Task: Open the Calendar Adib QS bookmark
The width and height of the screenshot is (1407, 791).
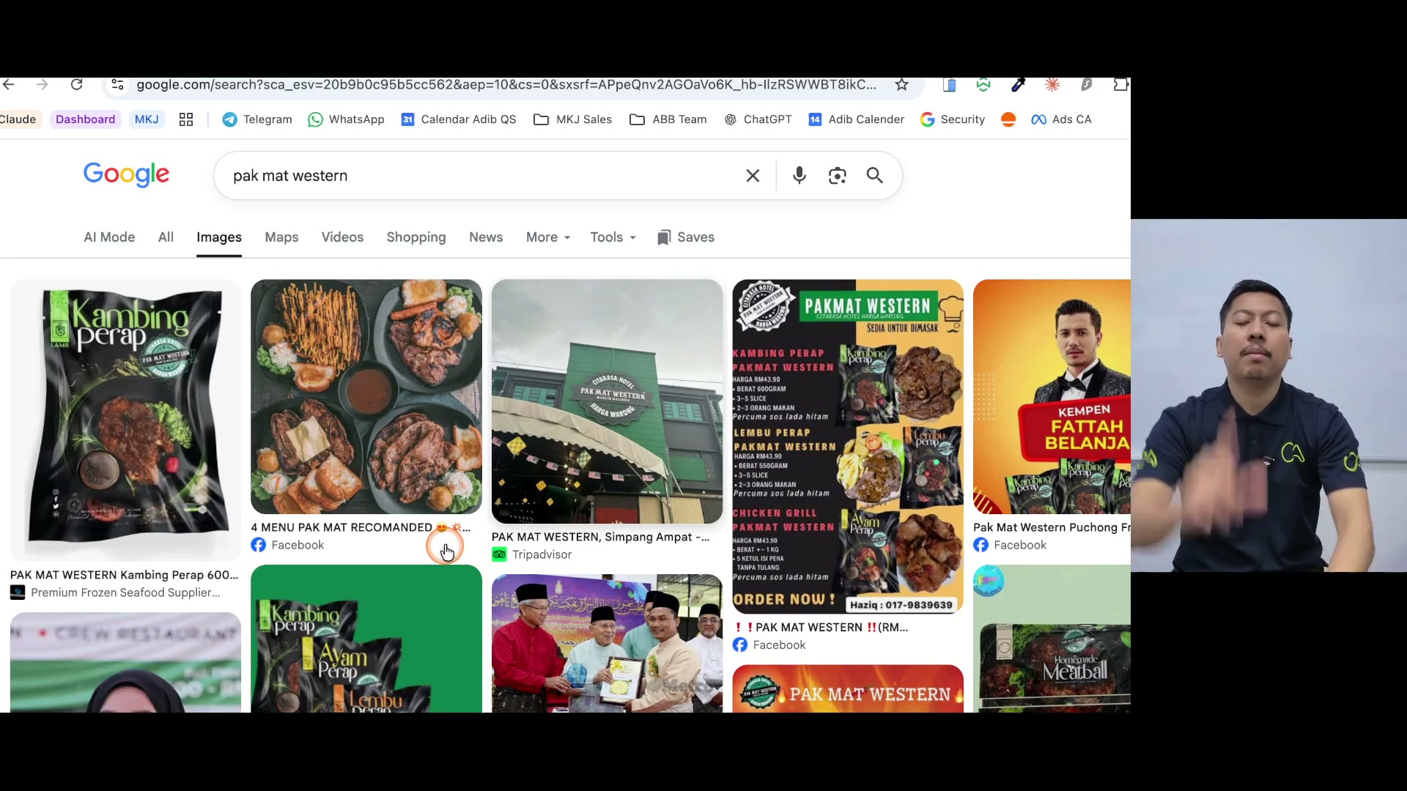Action: [459, 119]
